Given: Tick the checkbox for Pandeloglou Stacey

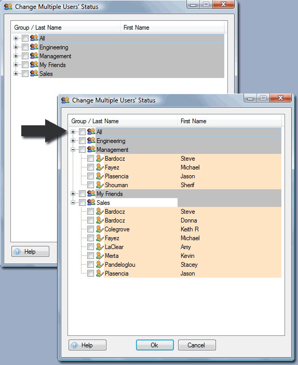Looking at the screenshot, I should point(90,265).
